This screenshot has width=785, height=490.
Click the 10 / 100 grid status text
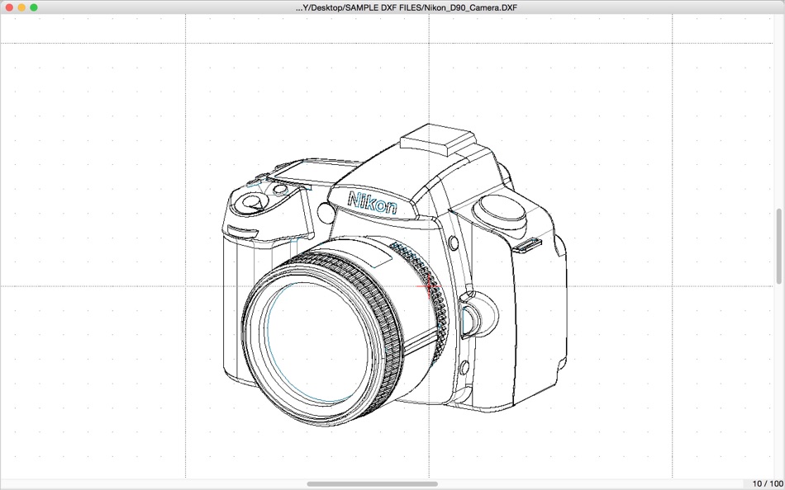[768, 483]
